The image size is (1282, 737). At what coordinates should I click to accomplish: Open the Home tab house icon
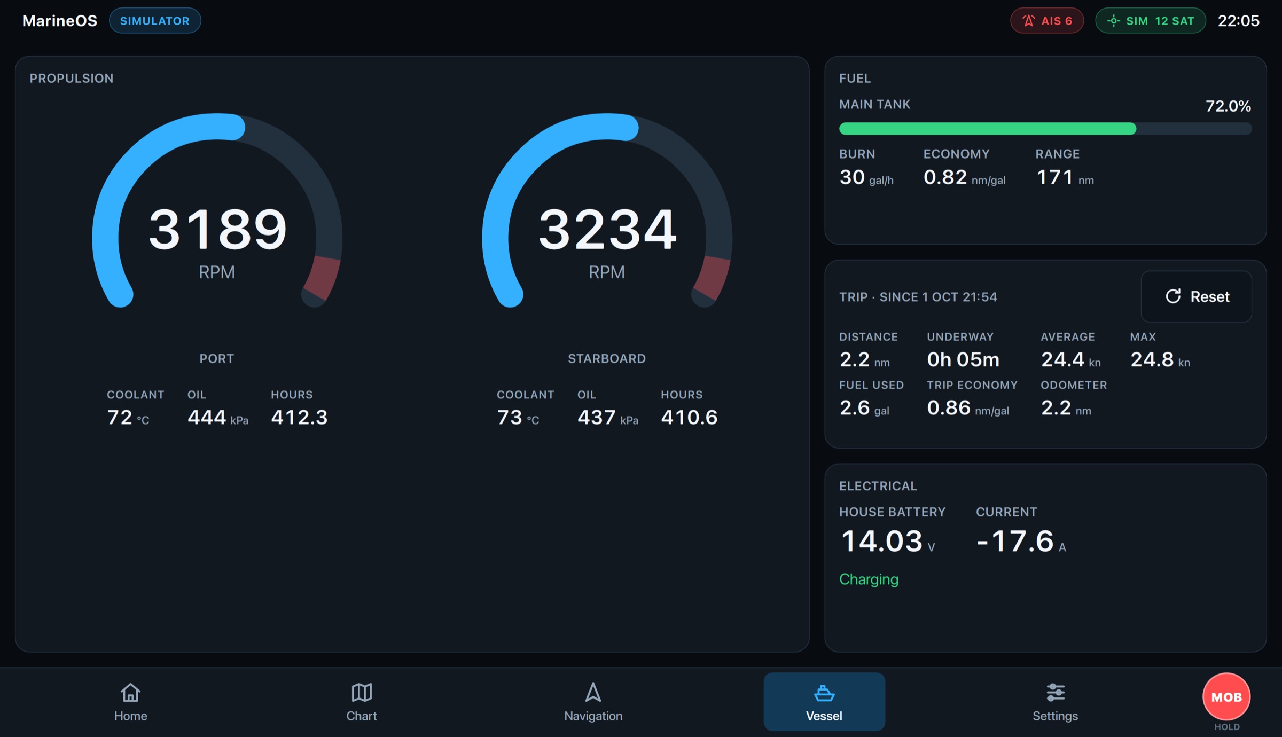tap(130, 692)
